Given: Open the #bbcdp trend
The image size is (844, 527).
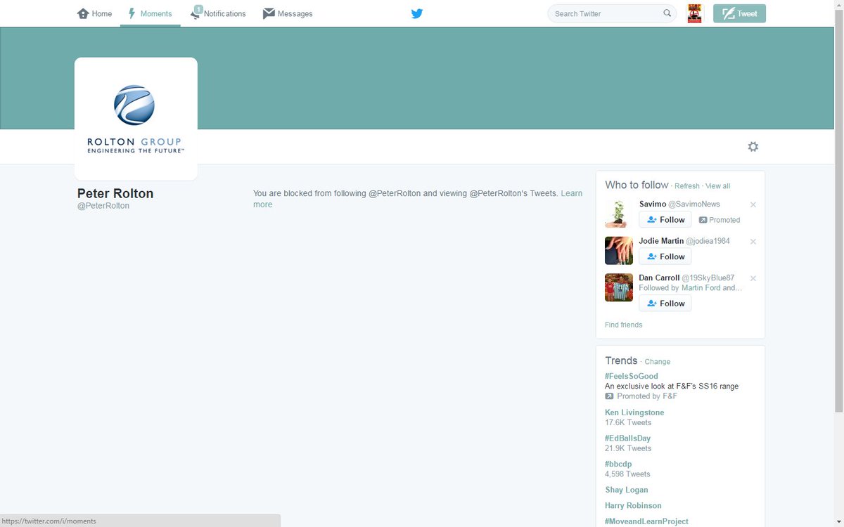Looking at the screenshot, I should coord(618,464).
